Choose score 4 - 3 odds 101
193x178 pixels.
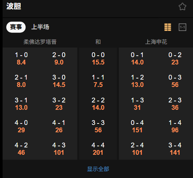59,149
